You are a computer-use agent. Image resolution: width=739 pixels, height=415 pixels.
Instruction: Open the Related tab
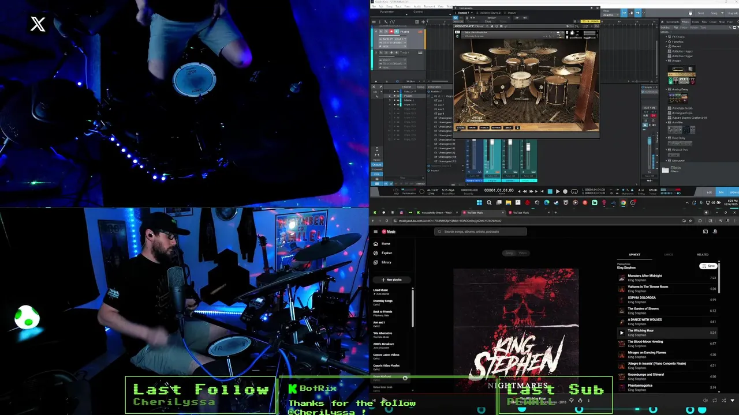(x=703, y=254)
